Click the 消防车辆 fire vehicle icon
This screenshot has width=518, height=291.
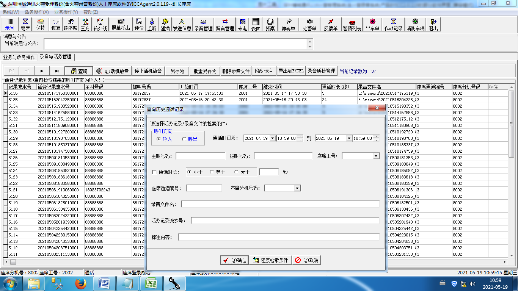tap(416, 25)
